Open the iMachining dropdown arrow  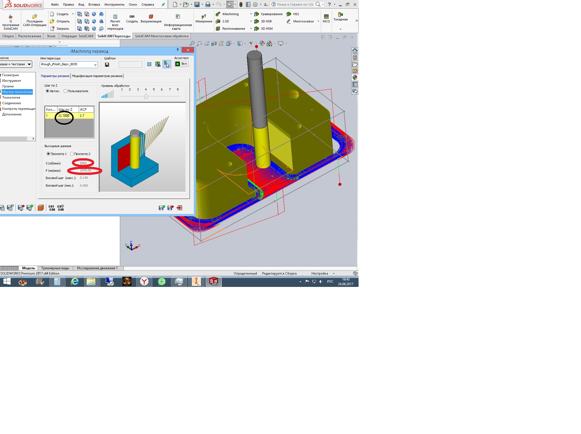pos(251,14)
